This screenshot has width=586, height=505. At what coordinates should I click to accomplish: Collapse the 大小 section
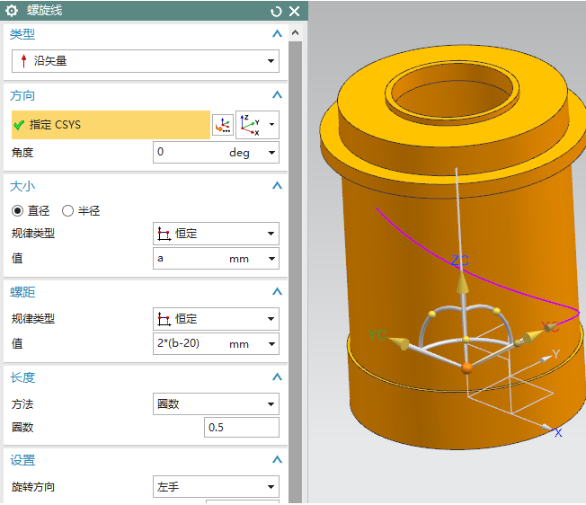(277, 186)
